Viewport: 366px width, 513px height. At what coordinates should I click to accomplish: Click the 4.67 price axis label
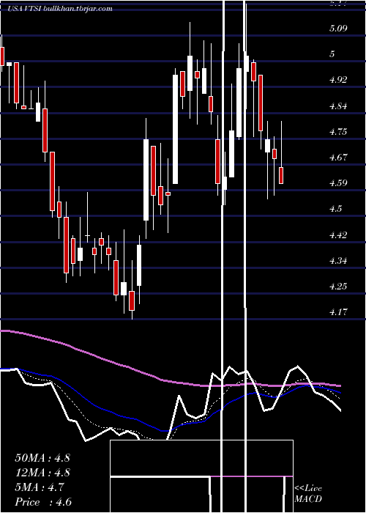(338, 158)
